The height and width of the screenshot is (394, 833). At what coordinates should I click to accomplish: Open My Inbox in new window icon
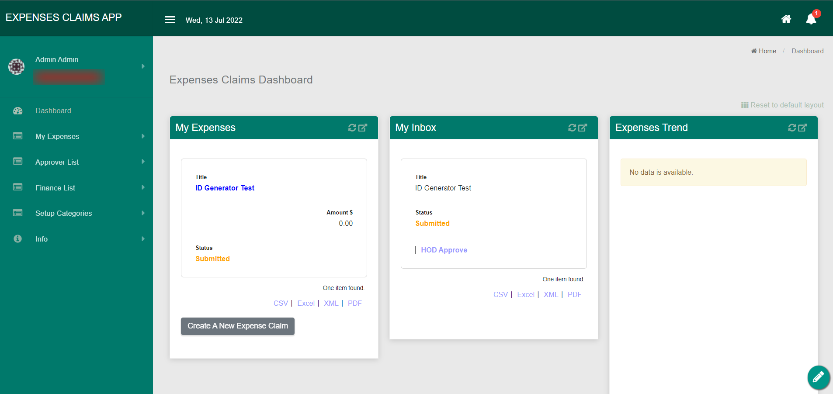(x=583, y=128)
